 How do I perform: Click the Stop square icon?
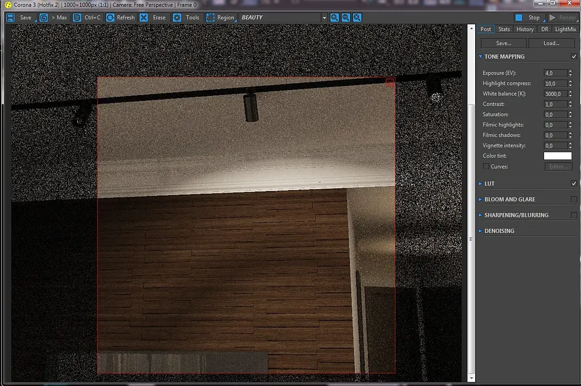coord(519,17)
